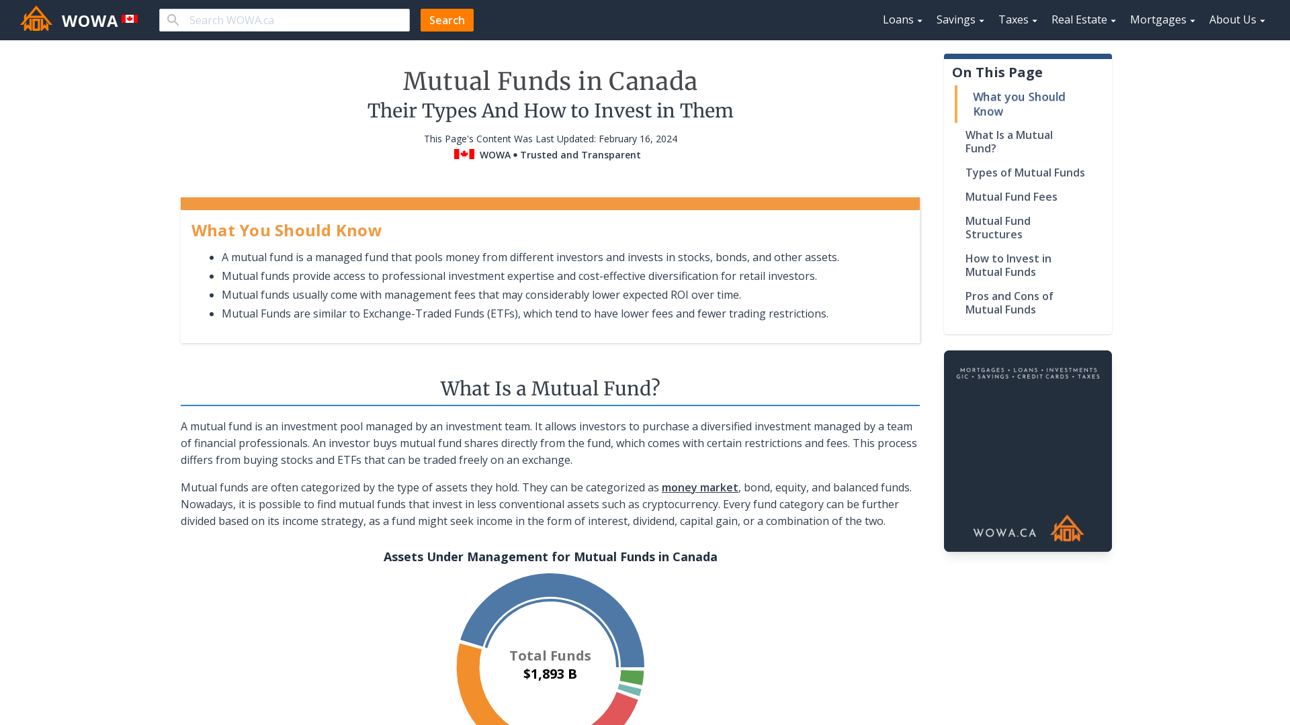The image size is (1290, 725).
Task: Click the money market hyperlink
Action: [x=700, y=487]
